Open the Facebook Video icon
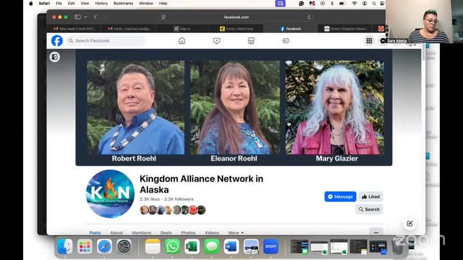This screenshot has width=463, height=260. 217,40
